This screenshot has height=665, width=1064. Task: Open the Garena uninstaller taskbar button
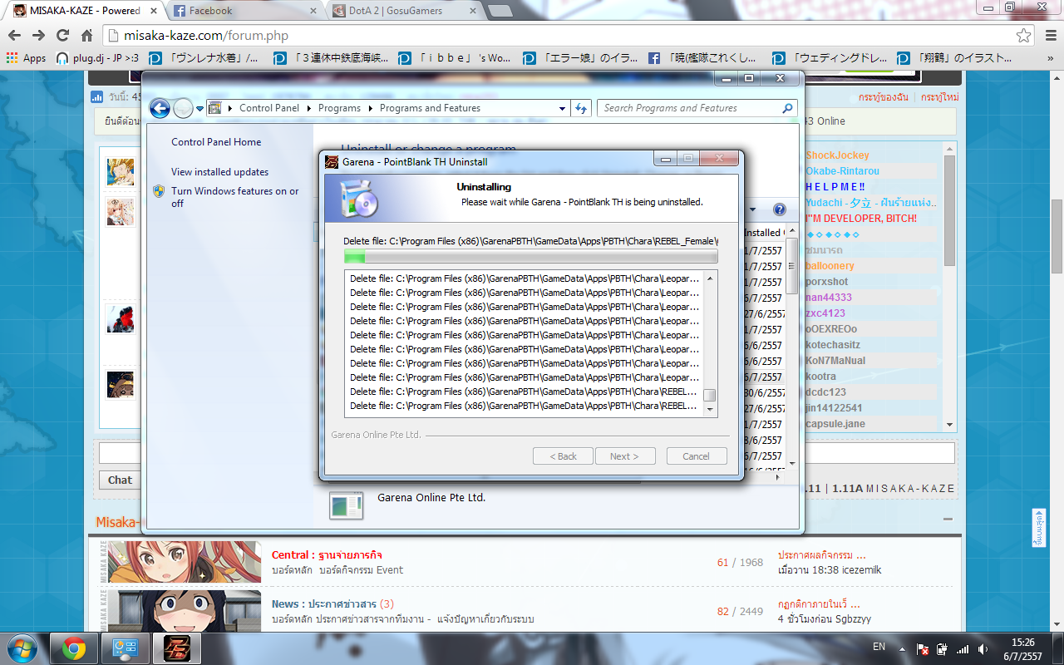click(x=176, y=648)
